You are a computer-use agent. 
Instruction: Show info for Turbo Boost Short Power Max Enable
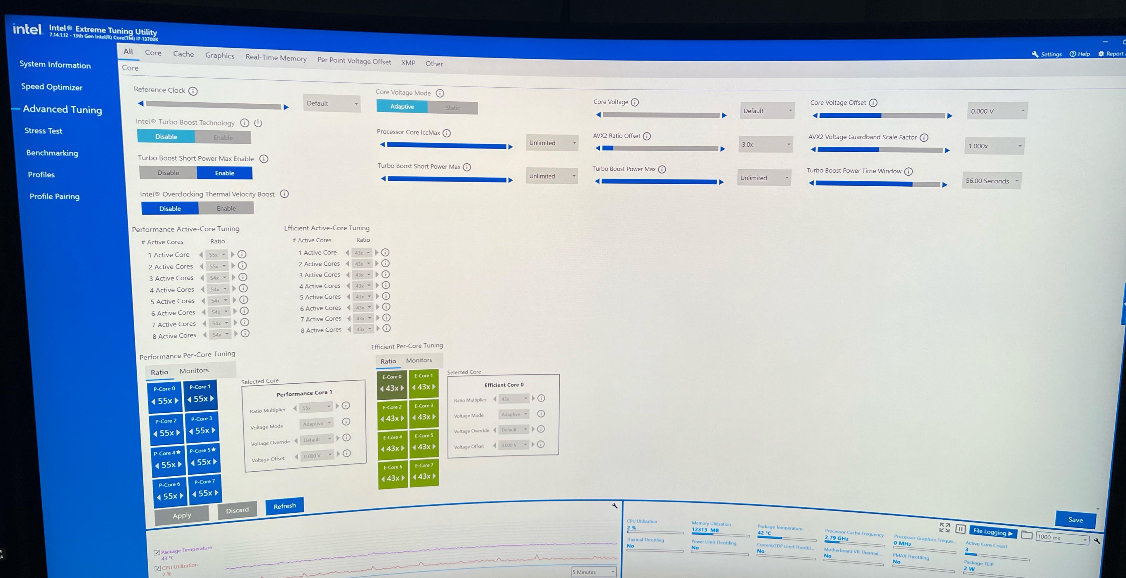coord(264,159)
